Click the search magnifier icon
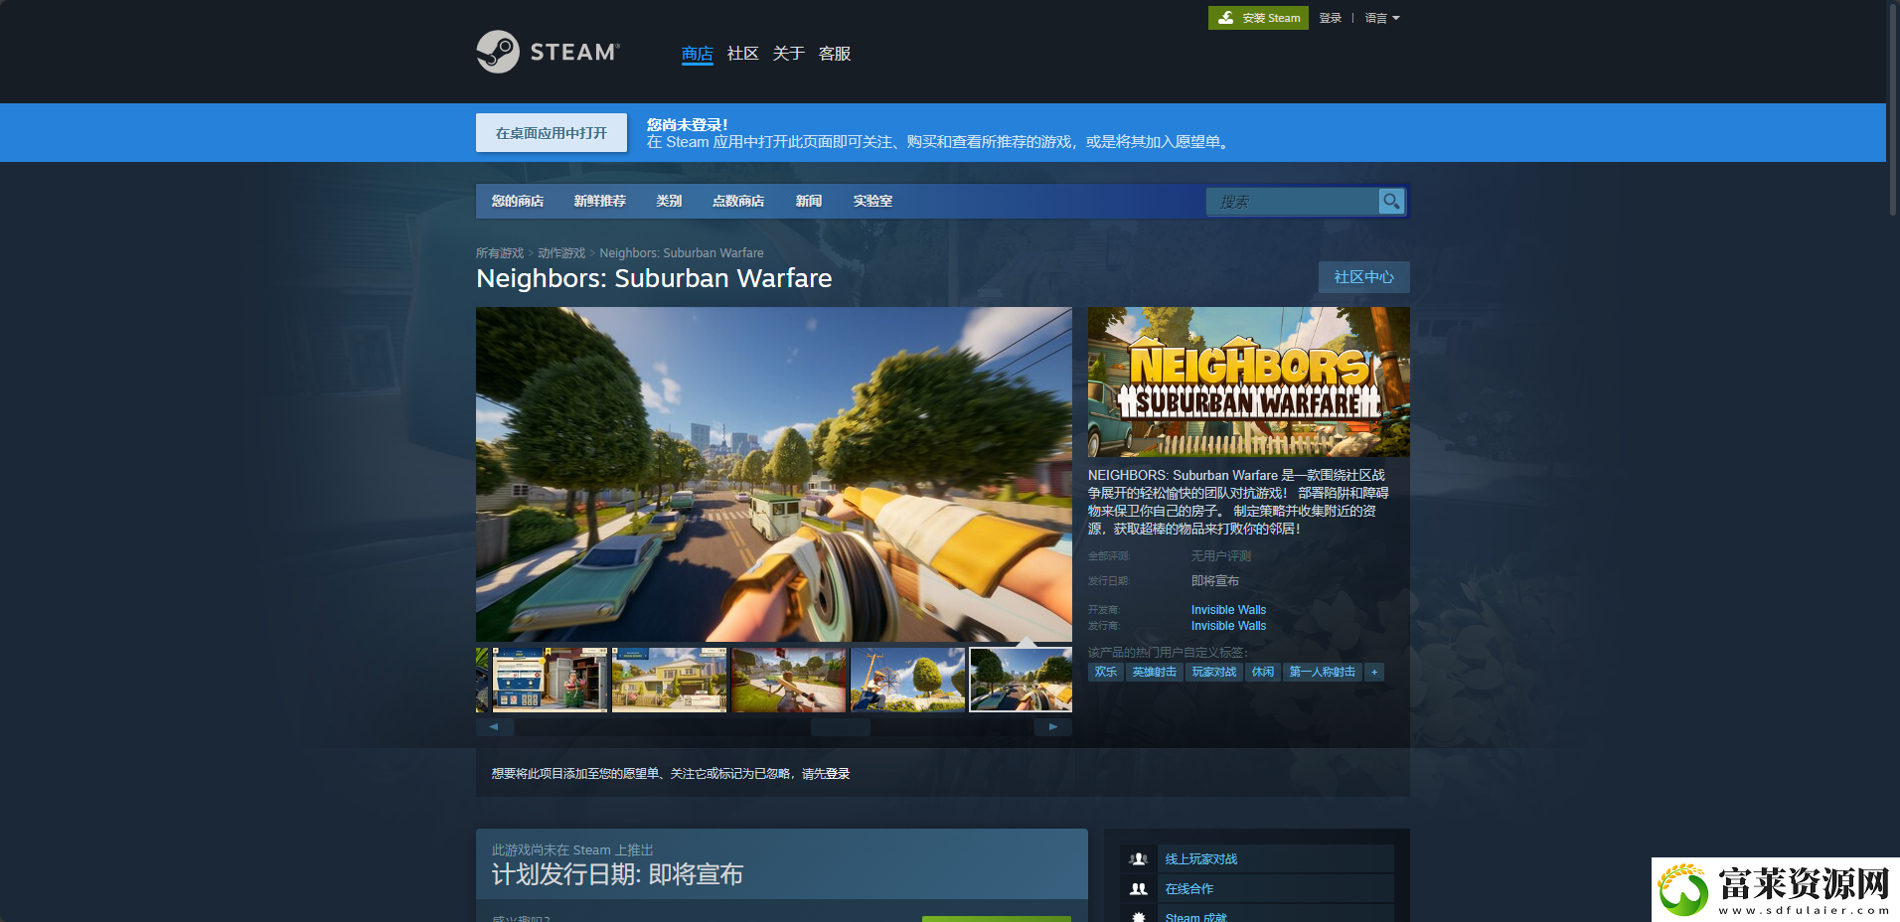 tap(1391, 201)
